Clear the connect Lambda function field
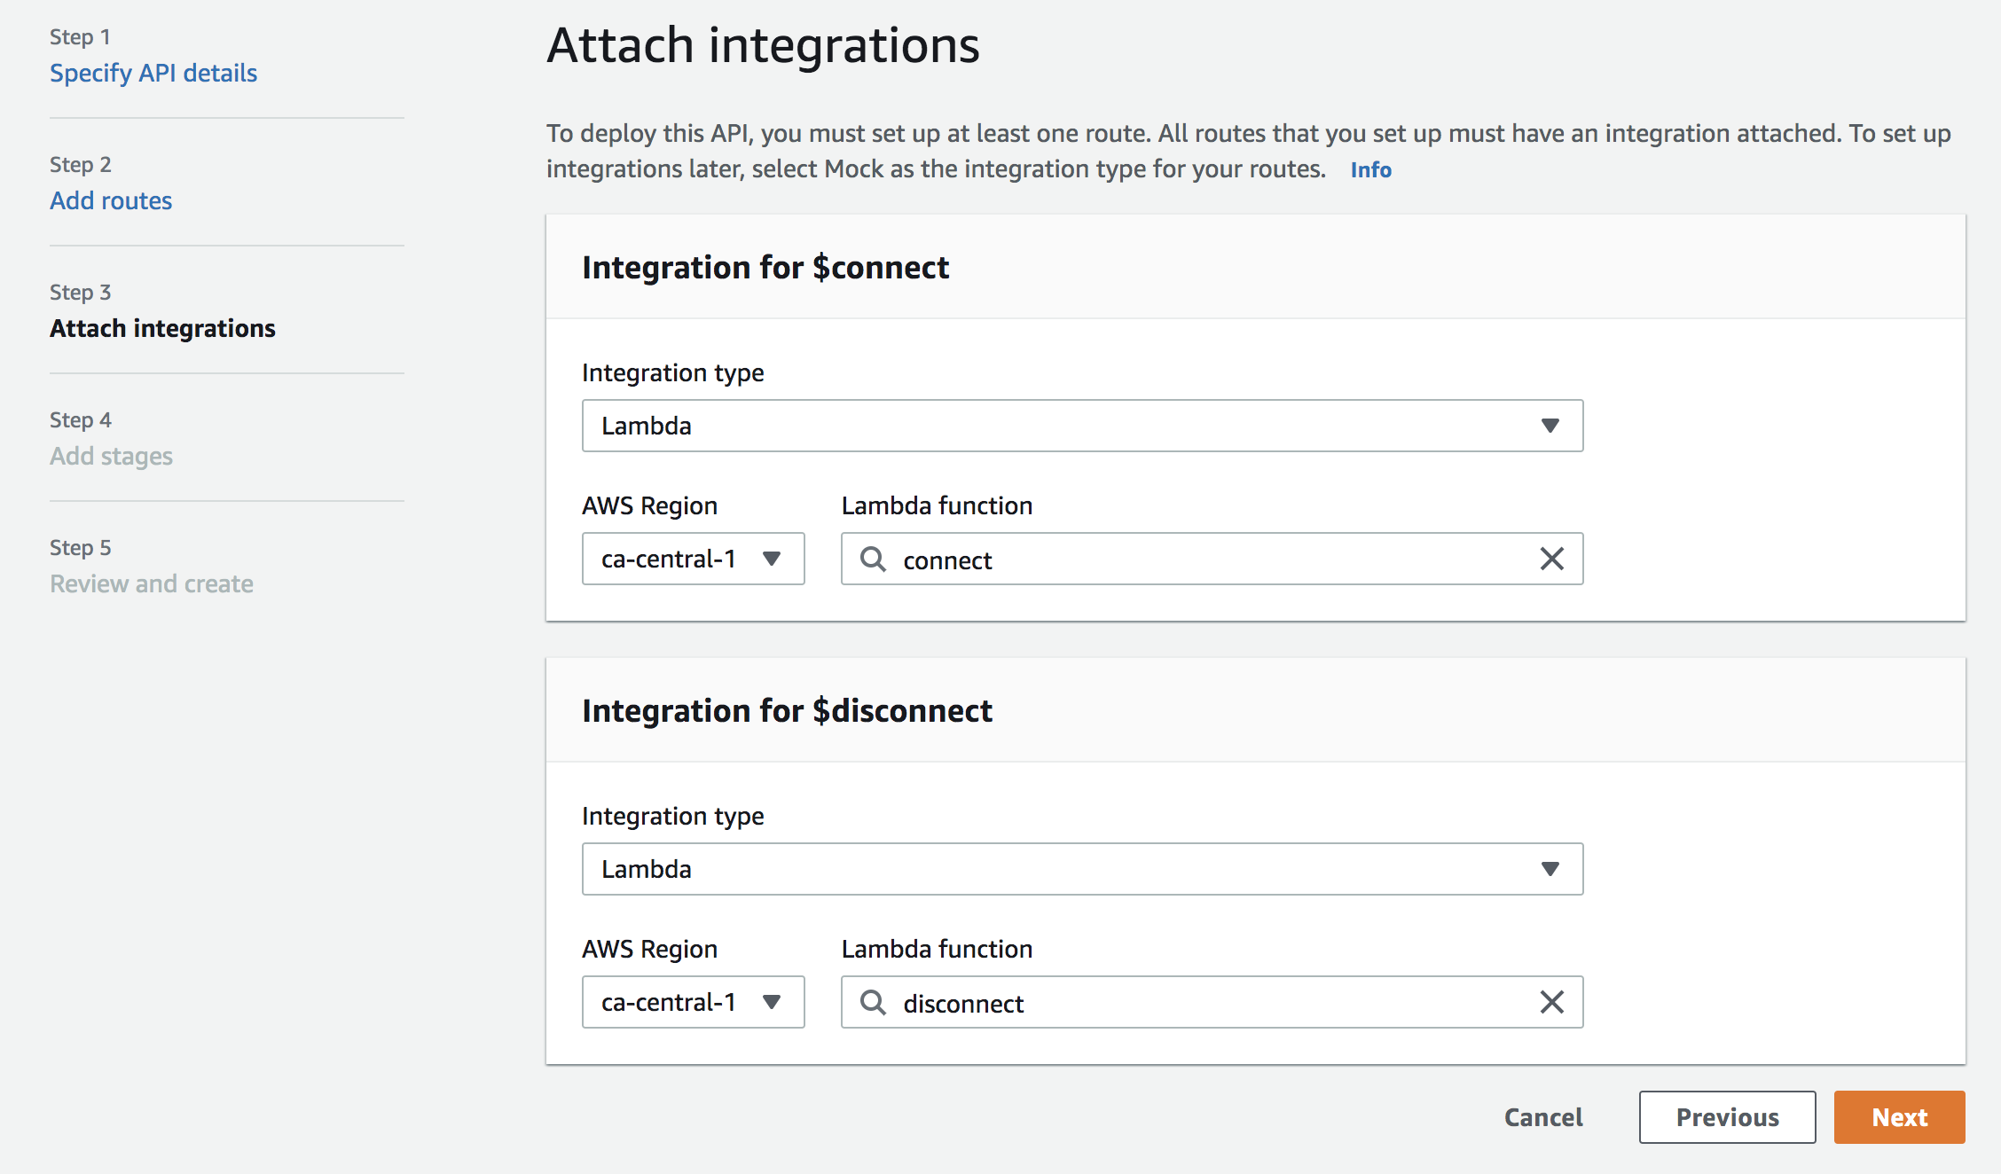2001x1174 pixels. point(1551,559)
